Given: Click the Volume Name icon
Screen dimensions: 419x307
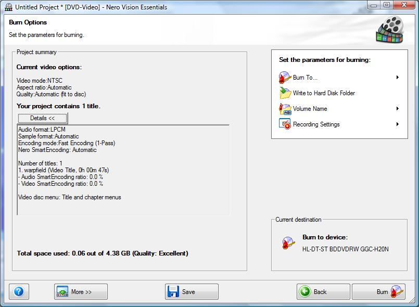Looking at the screenshot, I should point(285,109).
